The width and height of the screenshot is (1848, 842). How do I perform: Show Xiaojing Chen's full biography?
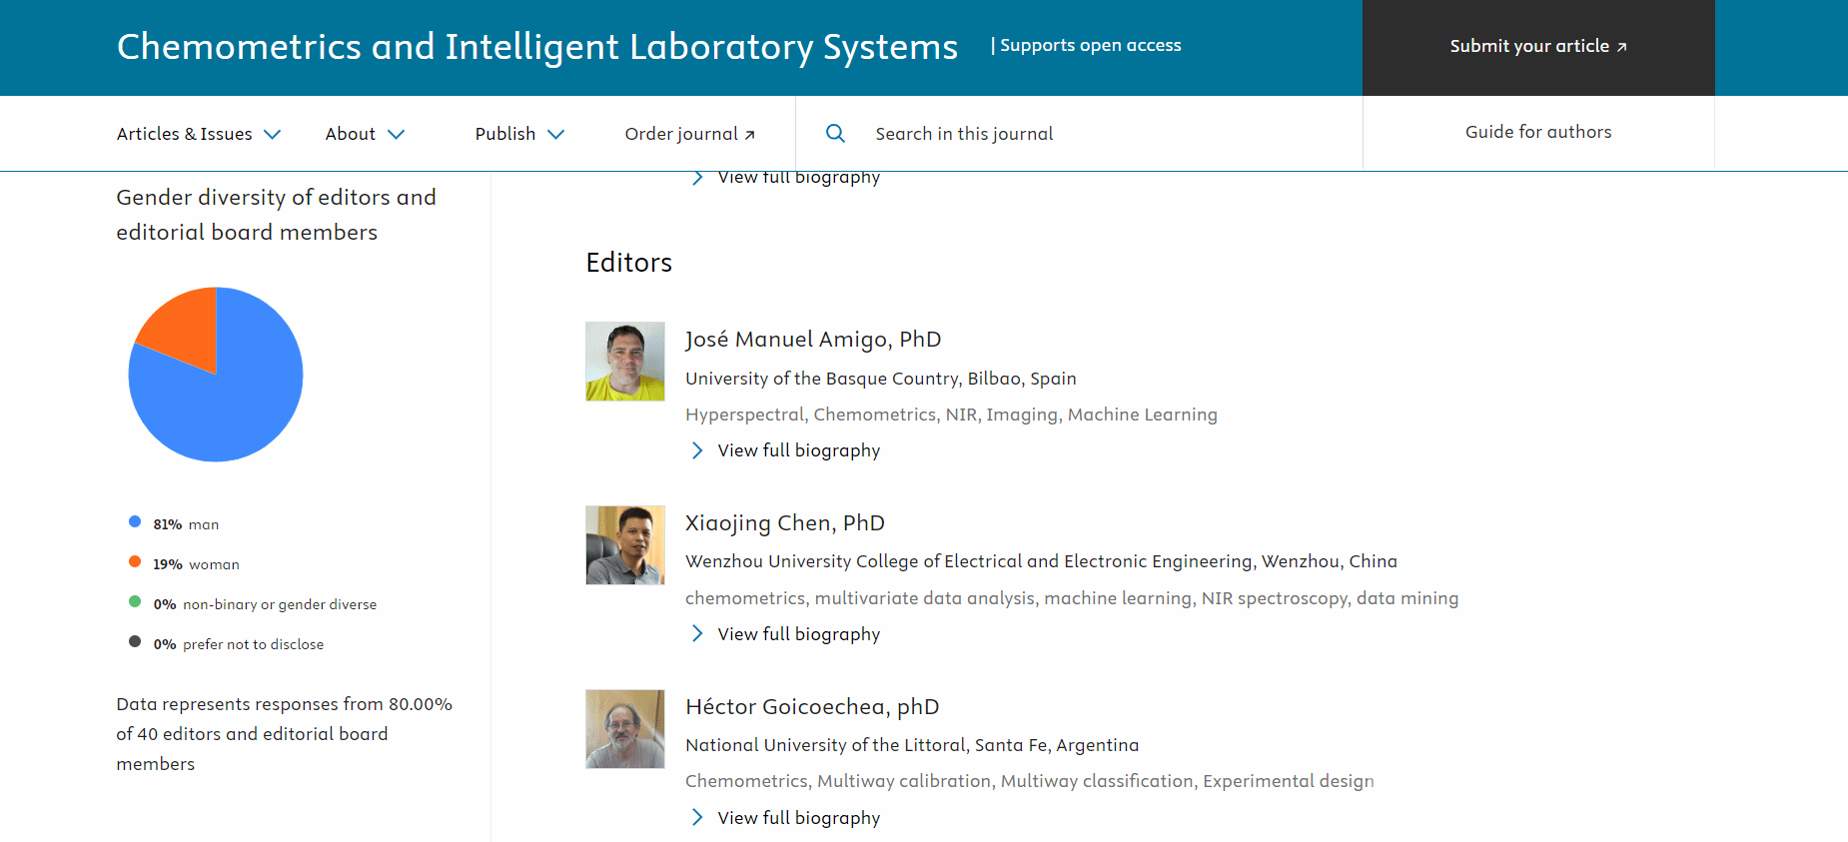point(798,634)
